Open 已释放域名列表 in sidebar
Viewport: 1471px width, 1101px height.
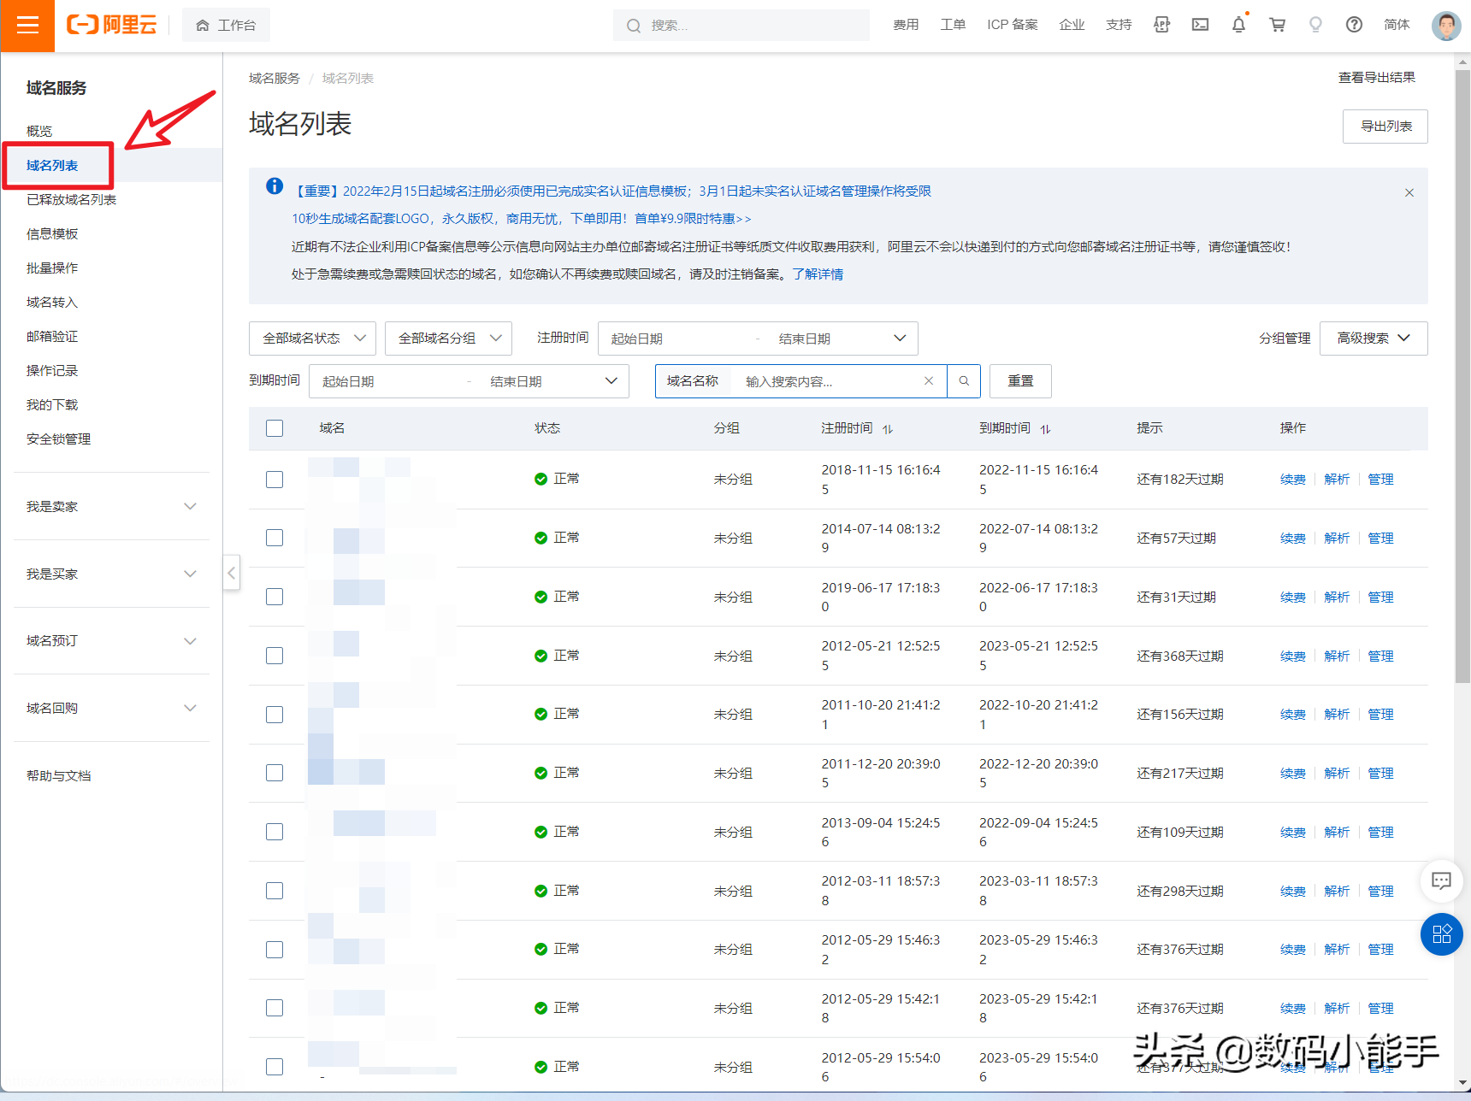point(71,199)
